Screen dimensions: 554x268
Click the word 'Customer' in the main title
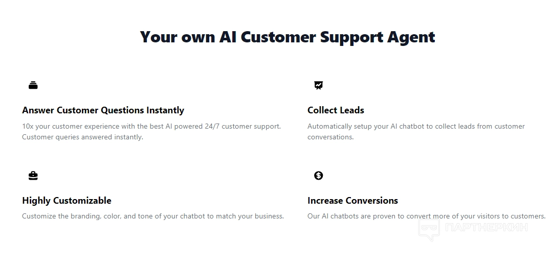tap(278, 37)
